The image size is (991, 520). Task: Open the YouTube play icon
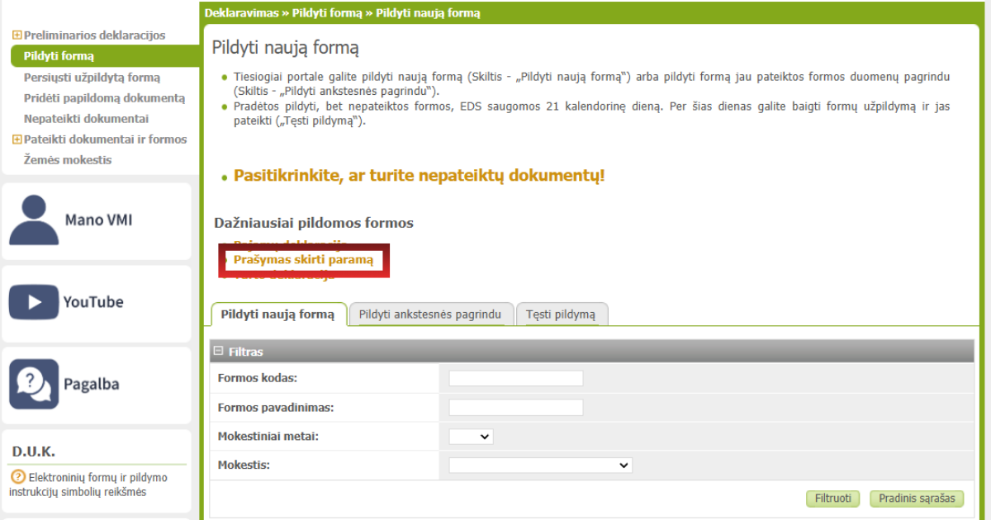34,302
